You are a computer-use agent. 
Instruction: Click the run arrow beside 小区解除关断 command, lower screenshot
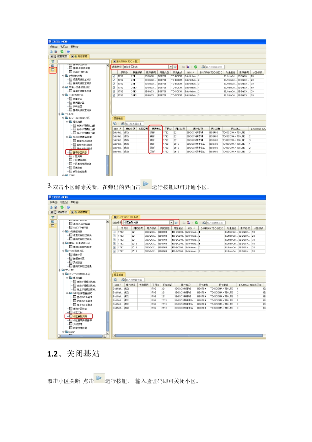tap(176, 223)
